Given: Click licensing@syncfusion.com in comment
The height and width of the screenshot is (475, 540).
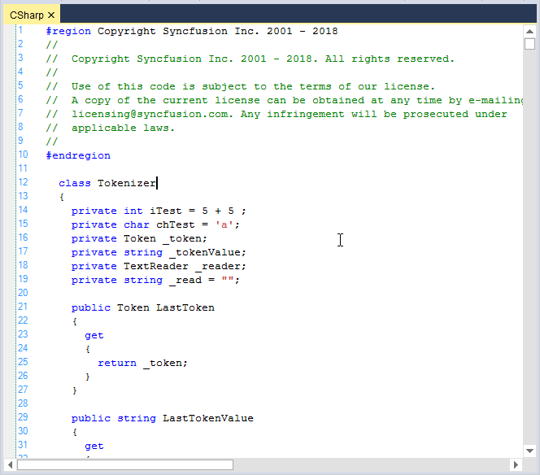Looking at the screenshot, I should 150,114.
